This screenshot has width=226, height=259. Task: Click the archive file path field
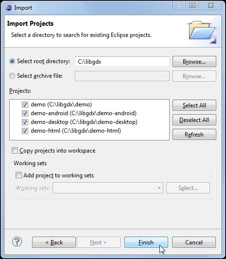click(x=122, y=76)
